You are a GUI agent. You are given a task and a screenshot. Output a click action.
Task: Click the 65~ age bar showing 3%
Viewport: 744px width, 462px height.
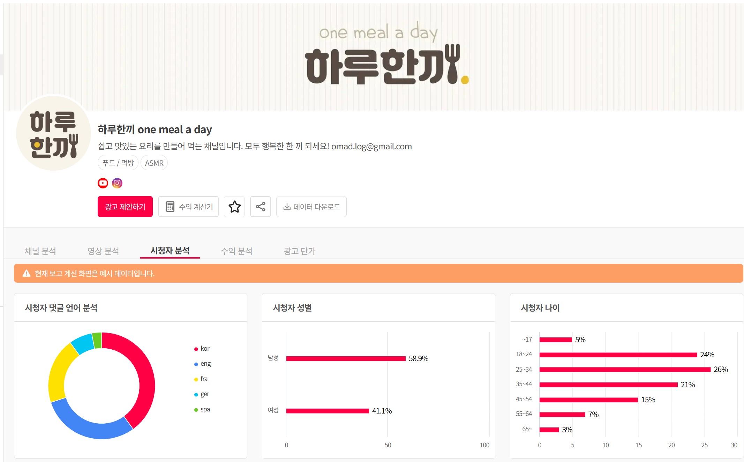point(549,430)
